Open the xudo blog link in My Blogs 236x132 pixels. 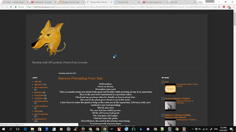point(167,82)
